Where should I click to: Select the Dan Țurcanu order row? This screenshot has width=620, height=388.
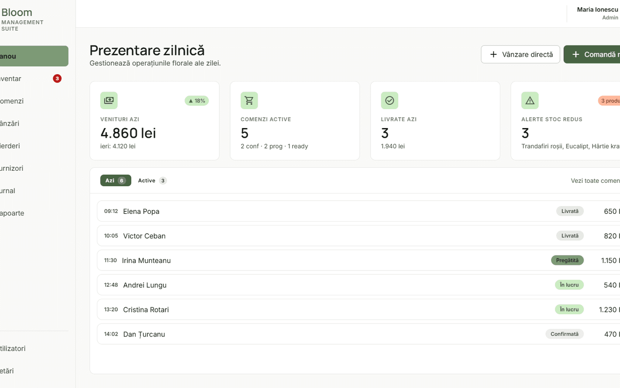(358, 334)
